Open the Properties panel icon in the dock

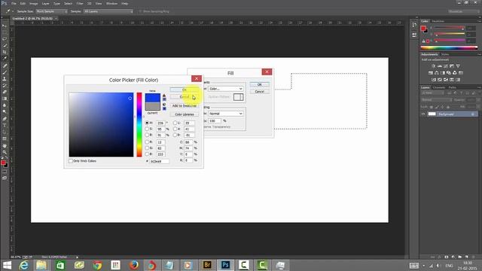(x=414, y=35)
